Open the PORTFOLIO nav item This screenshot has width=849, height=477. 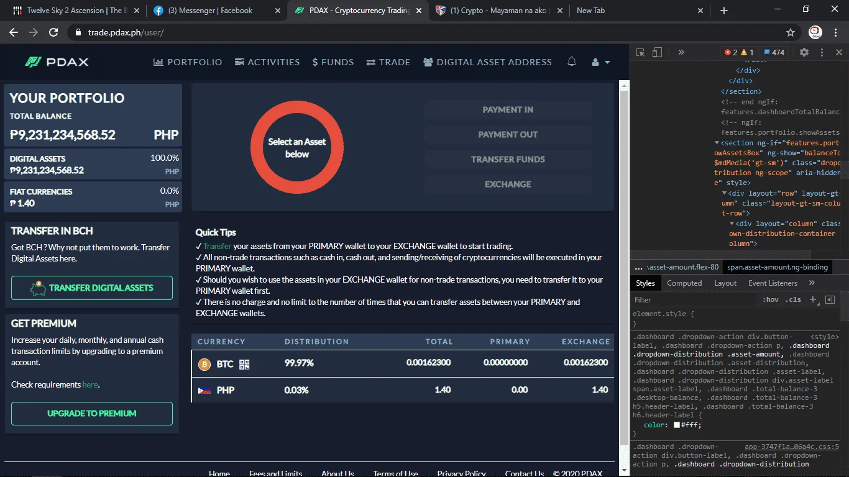coord(187,62)
